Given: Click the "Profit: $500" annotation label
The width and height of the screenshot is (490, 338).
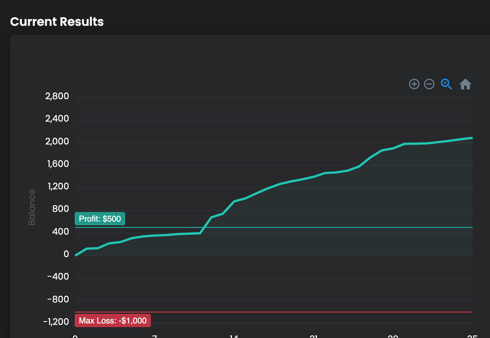Looking at the screenshot, I should (100, 219).
